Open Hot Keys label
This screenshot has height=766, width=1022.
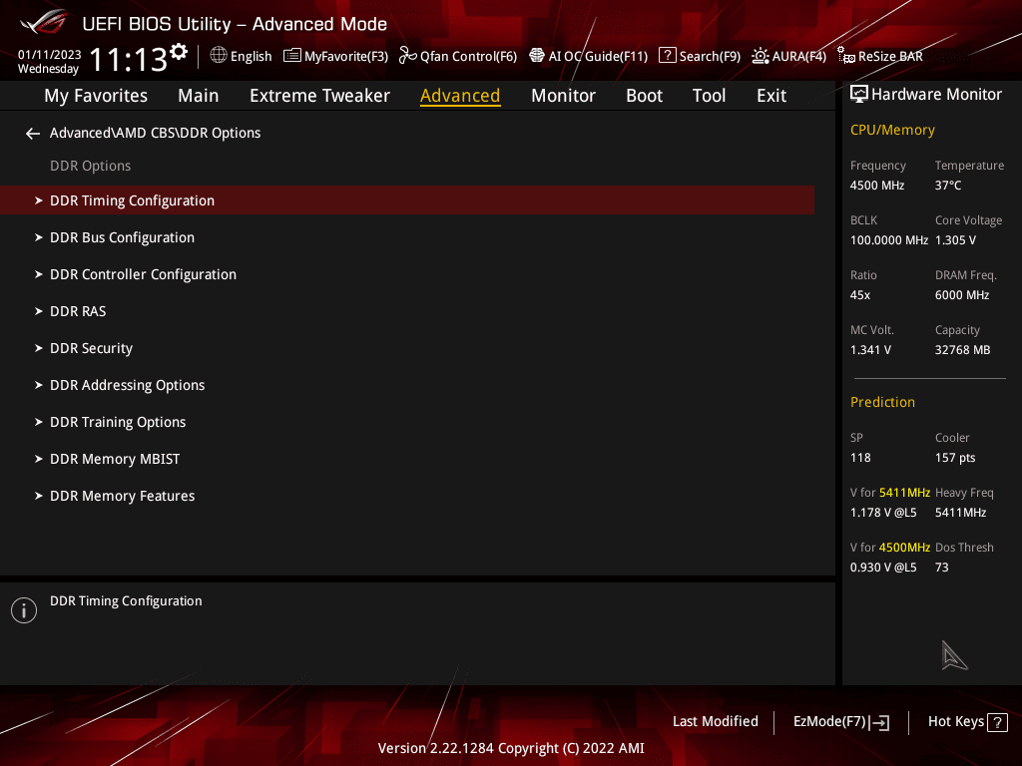[x=955, y=722]
